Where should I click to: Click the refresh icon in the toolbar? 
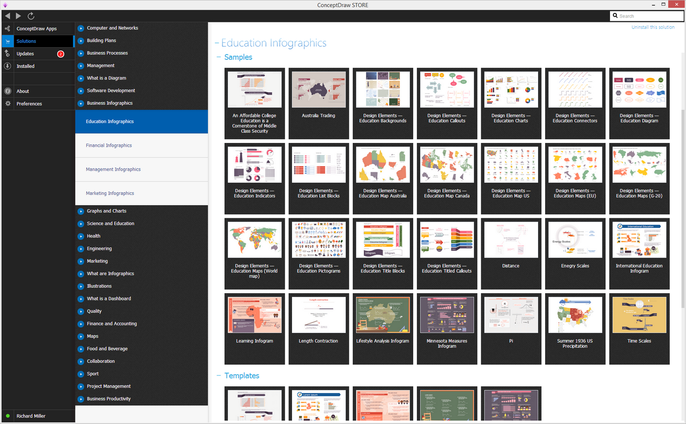point(31,16)
